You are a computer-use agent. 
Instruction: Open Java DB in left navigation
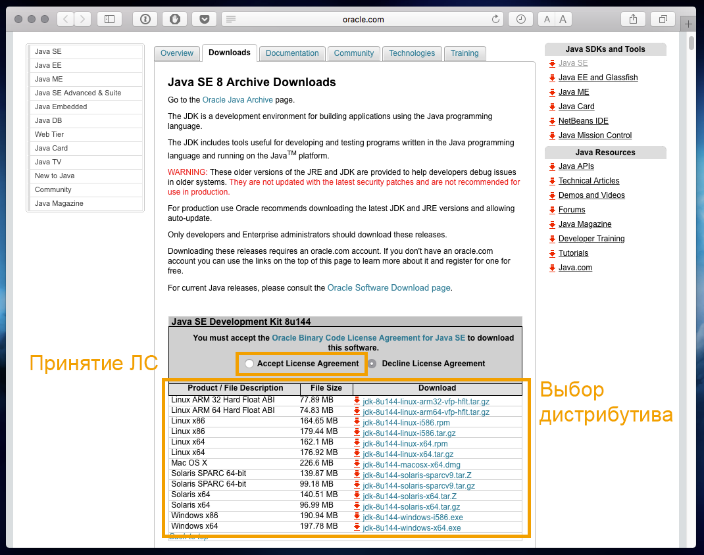coord(86,121)
